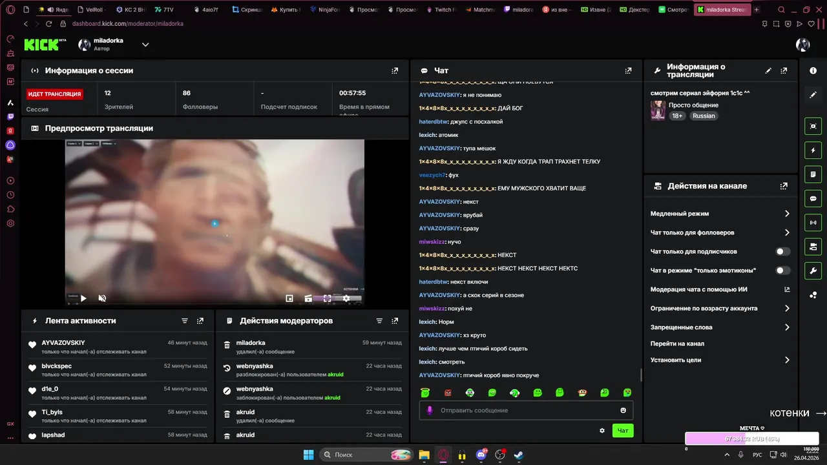Send message with green Чат button
The height and width of the screenshot is (465, 827).
[623, 431]
